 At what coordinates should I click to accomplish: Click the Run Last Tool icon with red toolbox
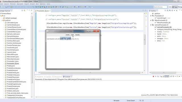click(44, 7)
